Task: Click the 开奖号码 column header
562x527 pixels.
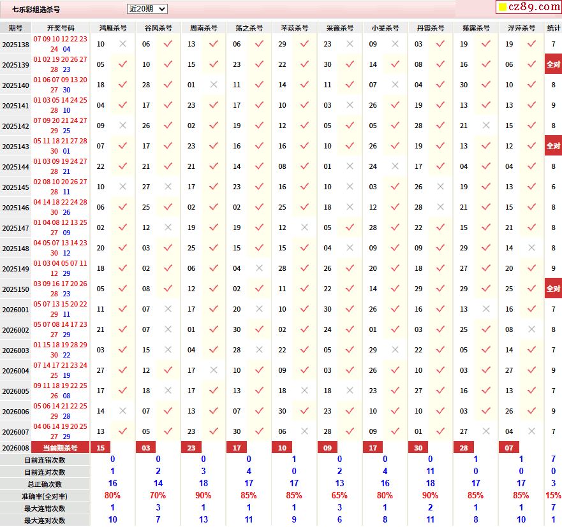Action: point(61,28)
